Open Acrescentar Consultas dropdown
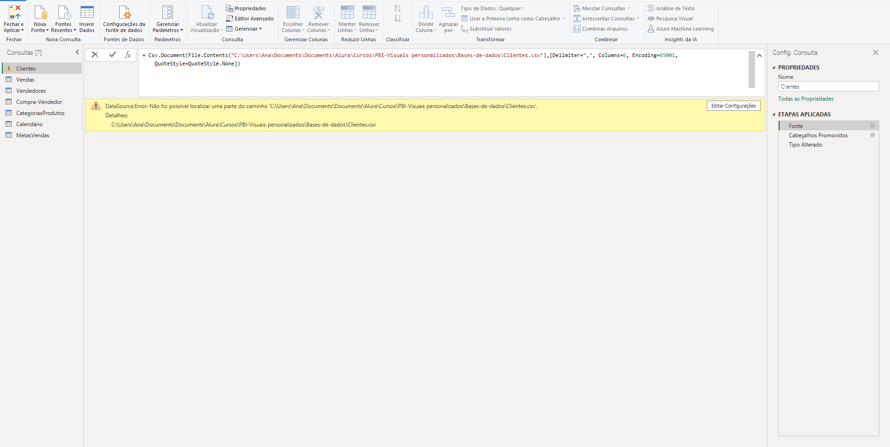 [606, 19]
